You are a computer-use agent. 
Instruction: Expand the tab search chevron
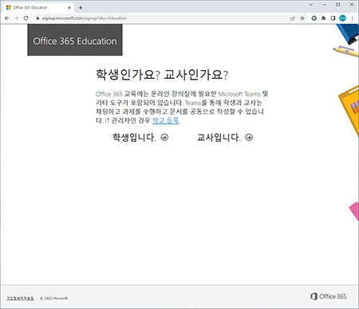pos(310,5)
